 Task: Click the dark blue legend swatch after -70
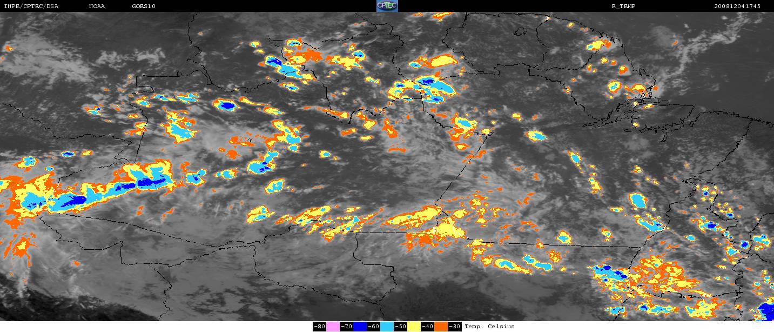coord(360,327)
